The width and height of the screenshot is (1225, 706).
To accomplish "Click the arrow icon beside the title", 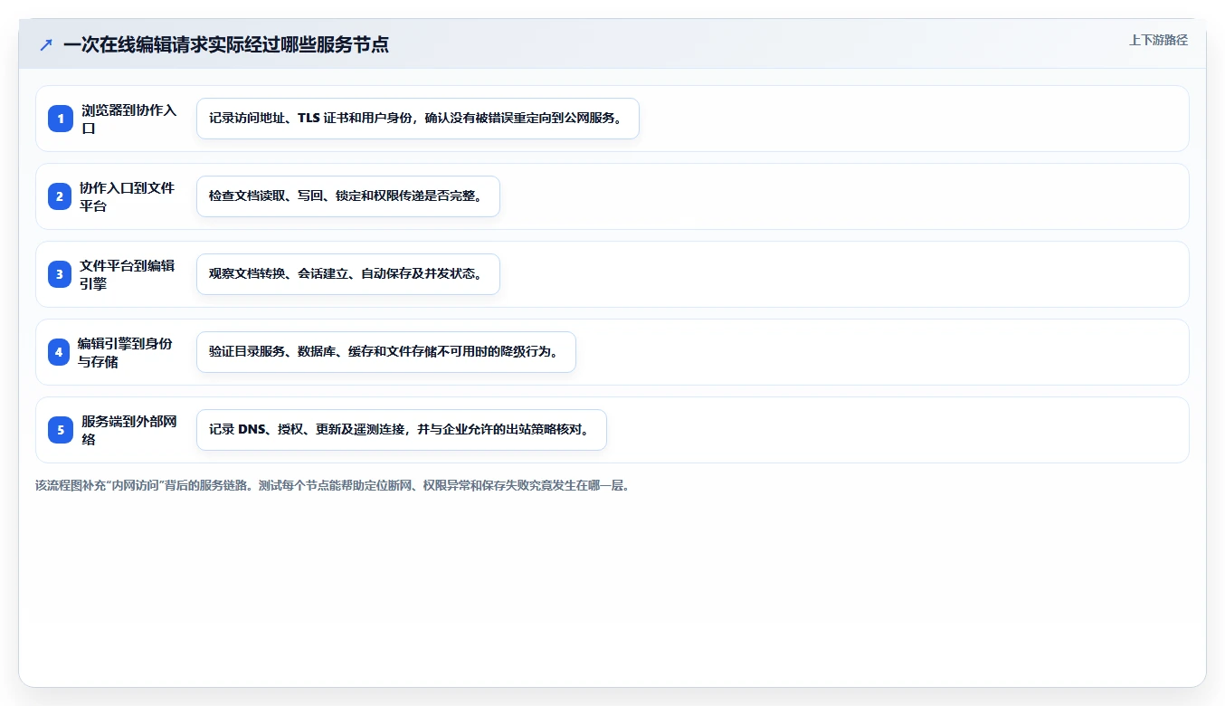I will (46, 44).
